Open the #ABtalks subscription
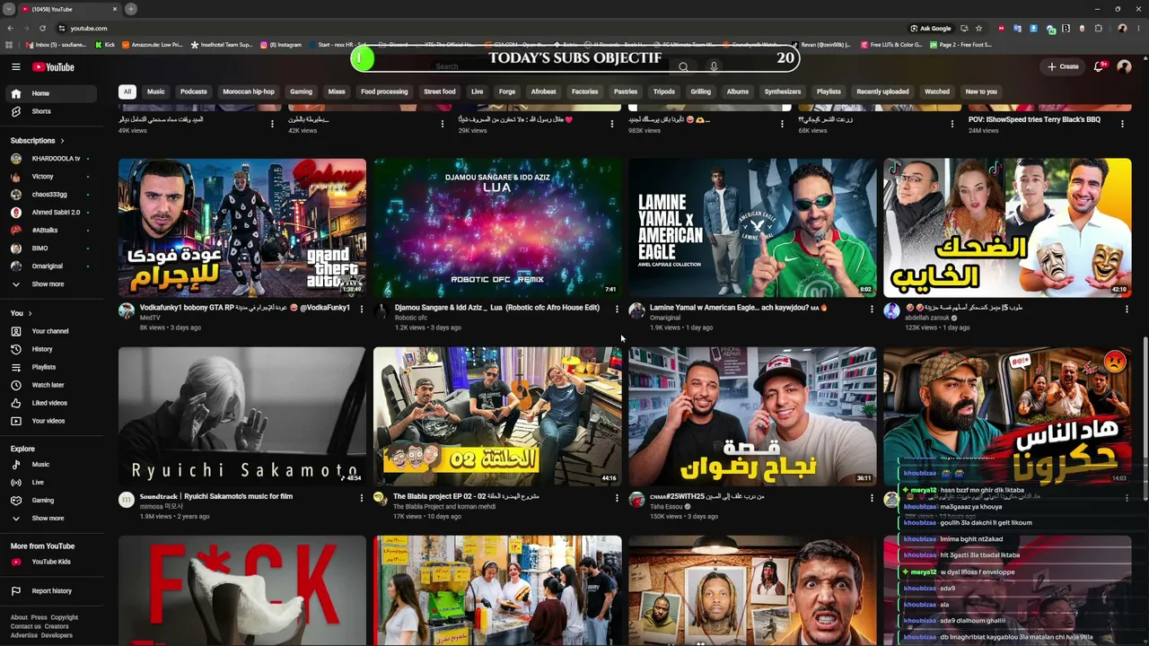1149x646 pixels. pos(49,231)
